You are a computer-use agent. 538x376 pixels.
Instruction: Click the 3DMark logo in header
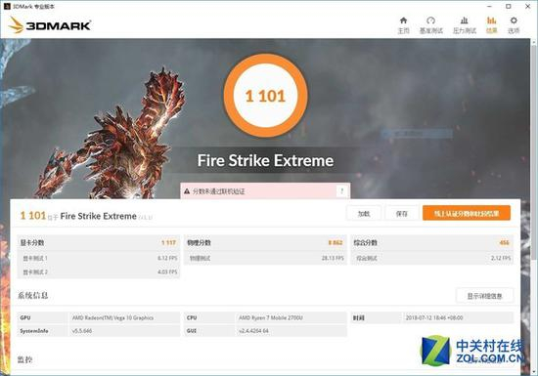(50, 25)
